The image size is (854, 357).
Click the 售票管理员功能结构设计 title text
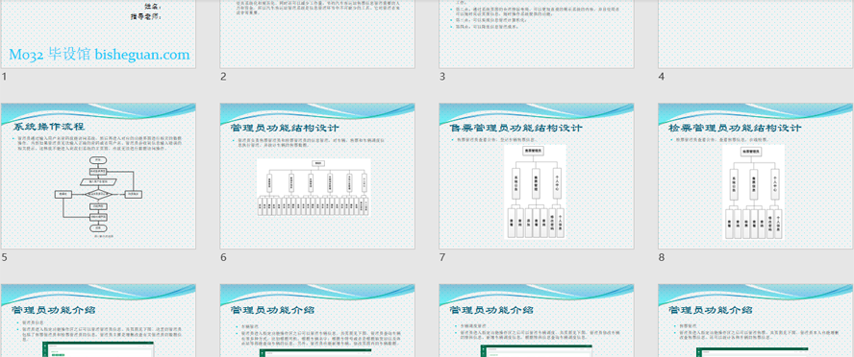coord(516,129)
